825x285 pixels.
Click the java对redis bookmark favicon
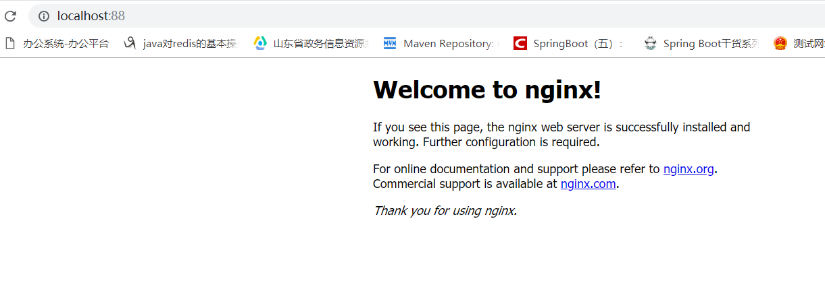click(130, 44)
